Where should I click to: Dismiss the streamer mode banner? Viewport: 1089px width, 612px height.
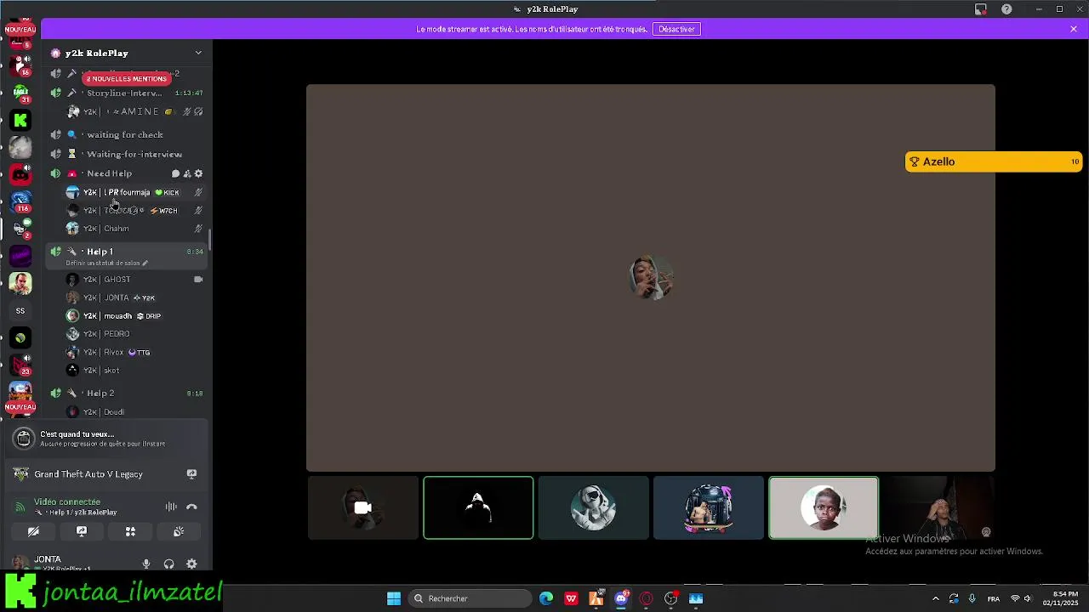(x=1074, y=29)
